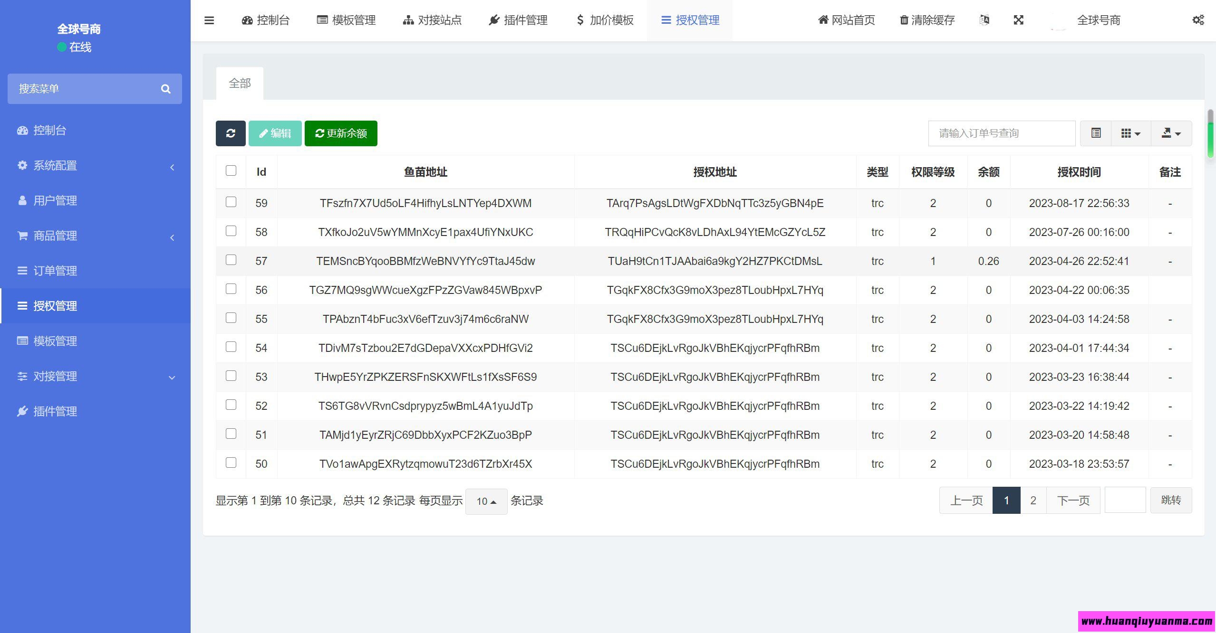Viewport: 1216px width, 633px height.
Task: Click 鱼苗地址 TFszfn7X7Ud5oLF4HifhyLsLNTYep4DXWM
Action: (425, 203)
